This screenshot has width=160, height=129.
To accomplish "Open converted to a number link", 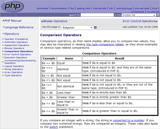I will (x=129, y=120).
